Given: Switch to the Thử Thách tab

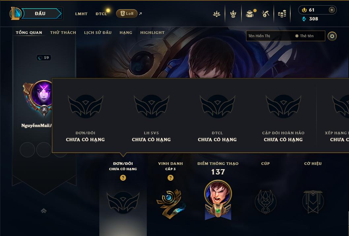Looking at the screenshot, I should tap(63, 32).
